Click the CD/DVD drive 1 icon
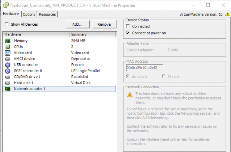This screenshot has height=152, width=231. 8,77
